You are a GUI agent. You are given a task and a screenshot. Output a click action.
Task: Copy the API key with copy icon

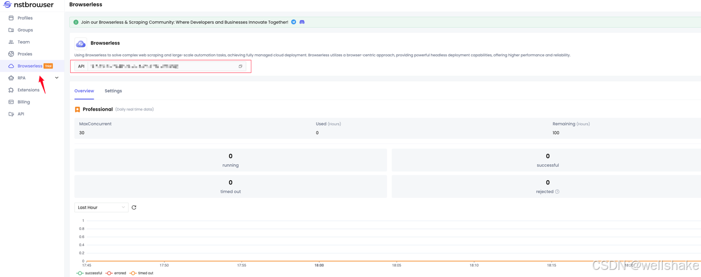tap(240, 66)
